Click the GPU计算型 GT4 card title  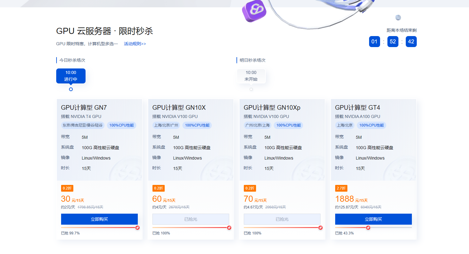(357, 108)
